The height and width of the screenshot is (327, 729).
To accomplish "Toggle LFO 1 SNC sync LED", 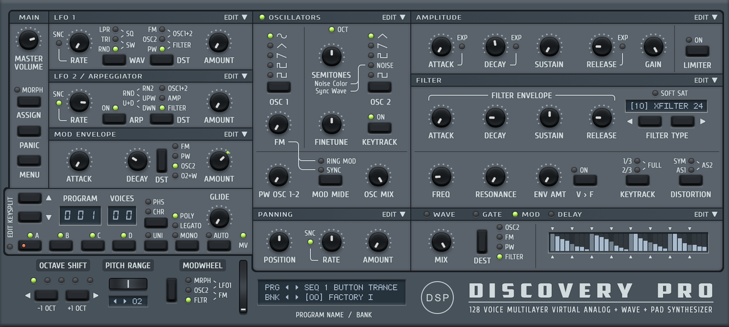I will 58,43.
